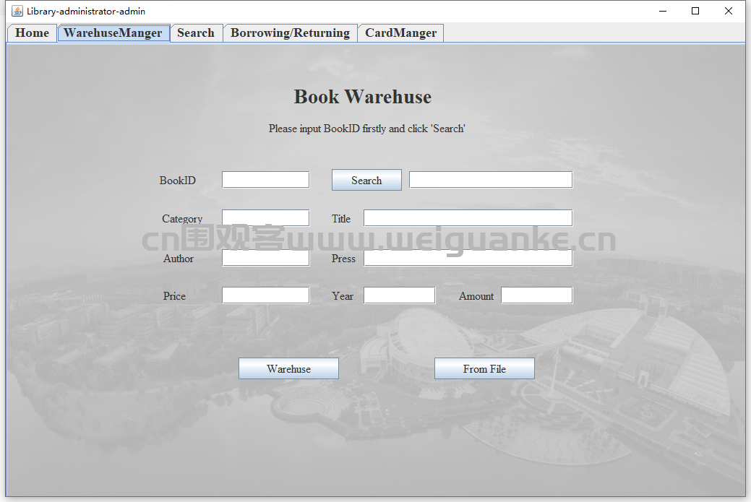Click the Warehuse button
751x502 pixels.
point(289,368)
